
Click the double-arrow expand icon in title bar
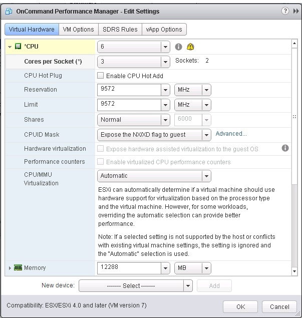[x=296, y=11]
